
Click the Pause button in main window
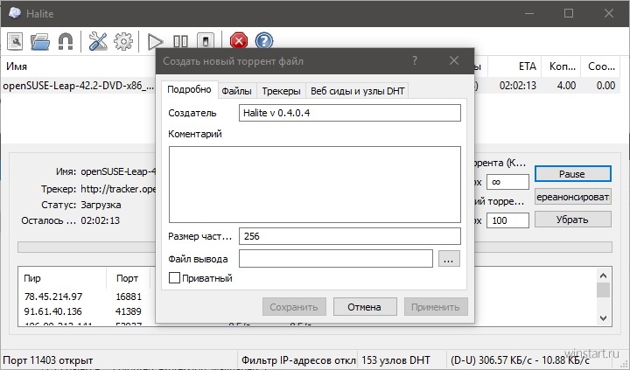pyautogui.click(x=572, y=174)
